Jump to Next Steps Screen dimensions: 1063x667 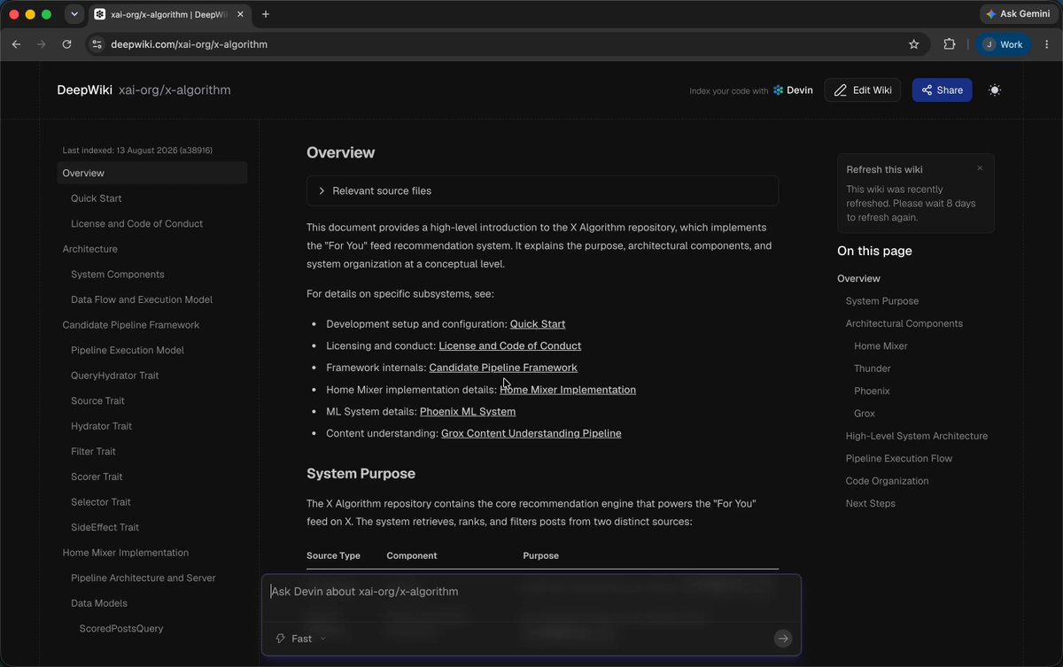871,503
